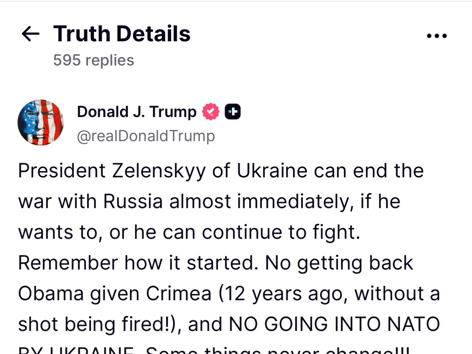This screenshot has height=354, width=472.
Task: Tap the @realDonaldTrump handle
Action: (146, 136)
